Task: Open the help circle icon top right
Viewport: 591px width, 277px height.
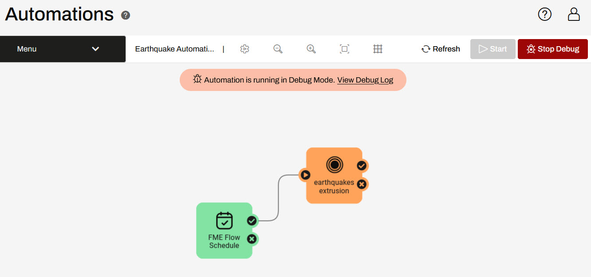Action: (x=544, y=14)
